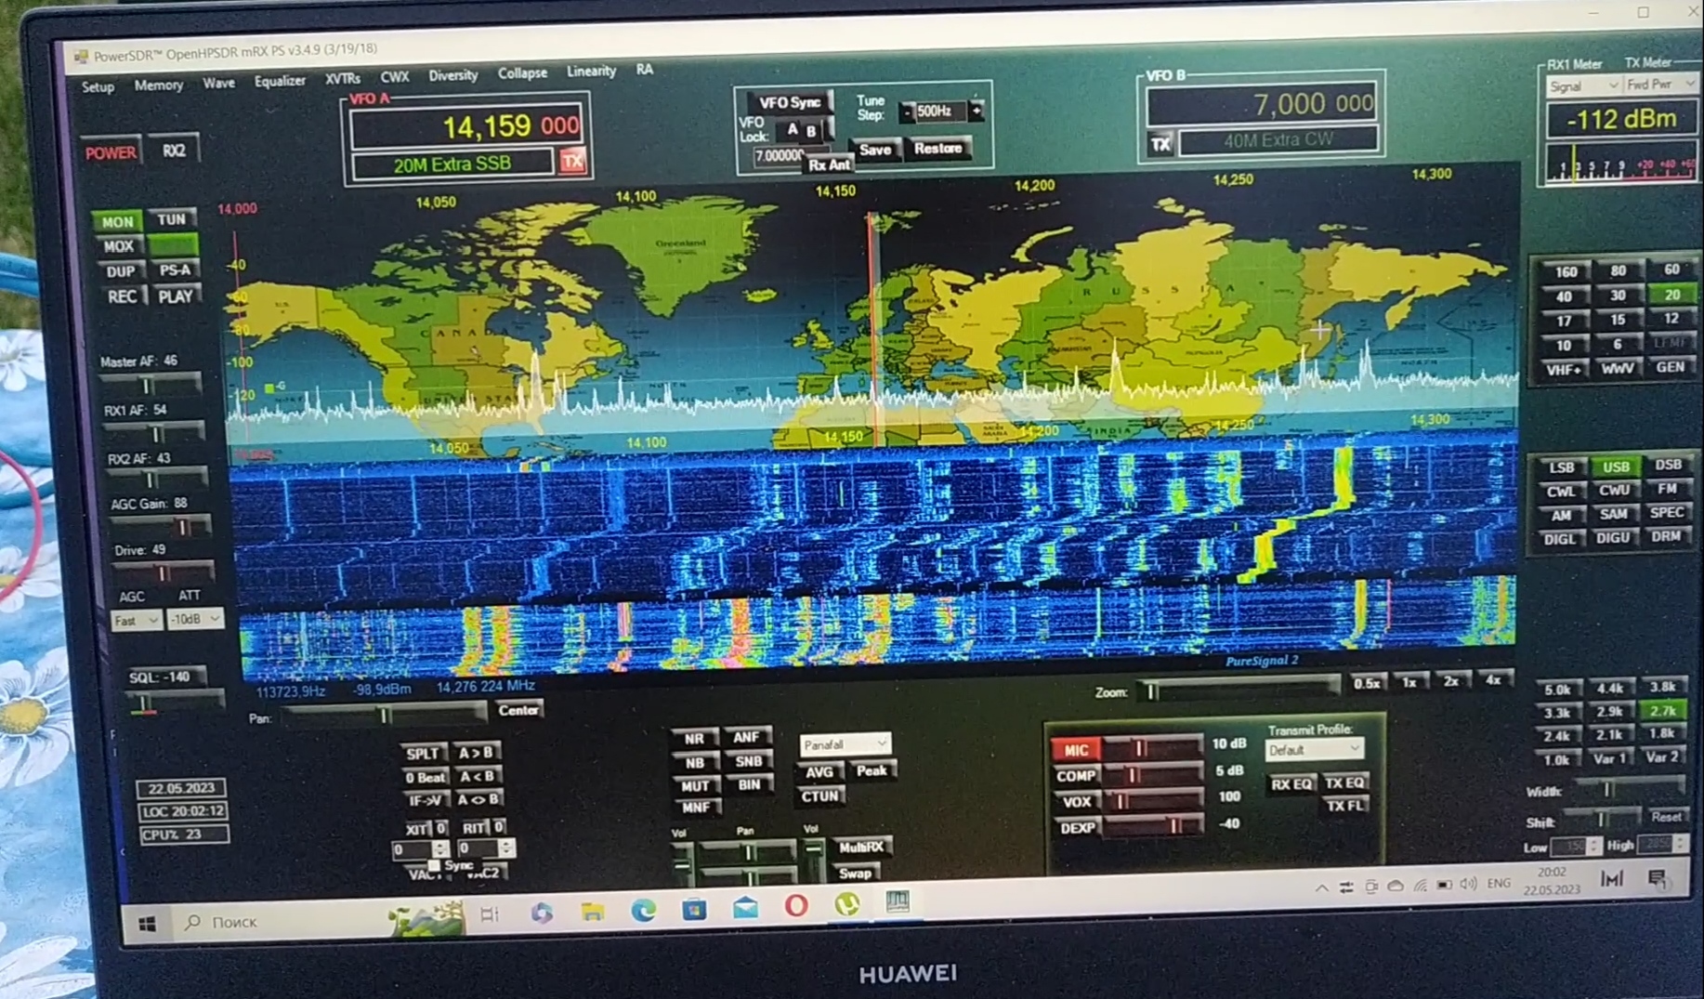Click the VFO A TX indicator

[572, 162]
